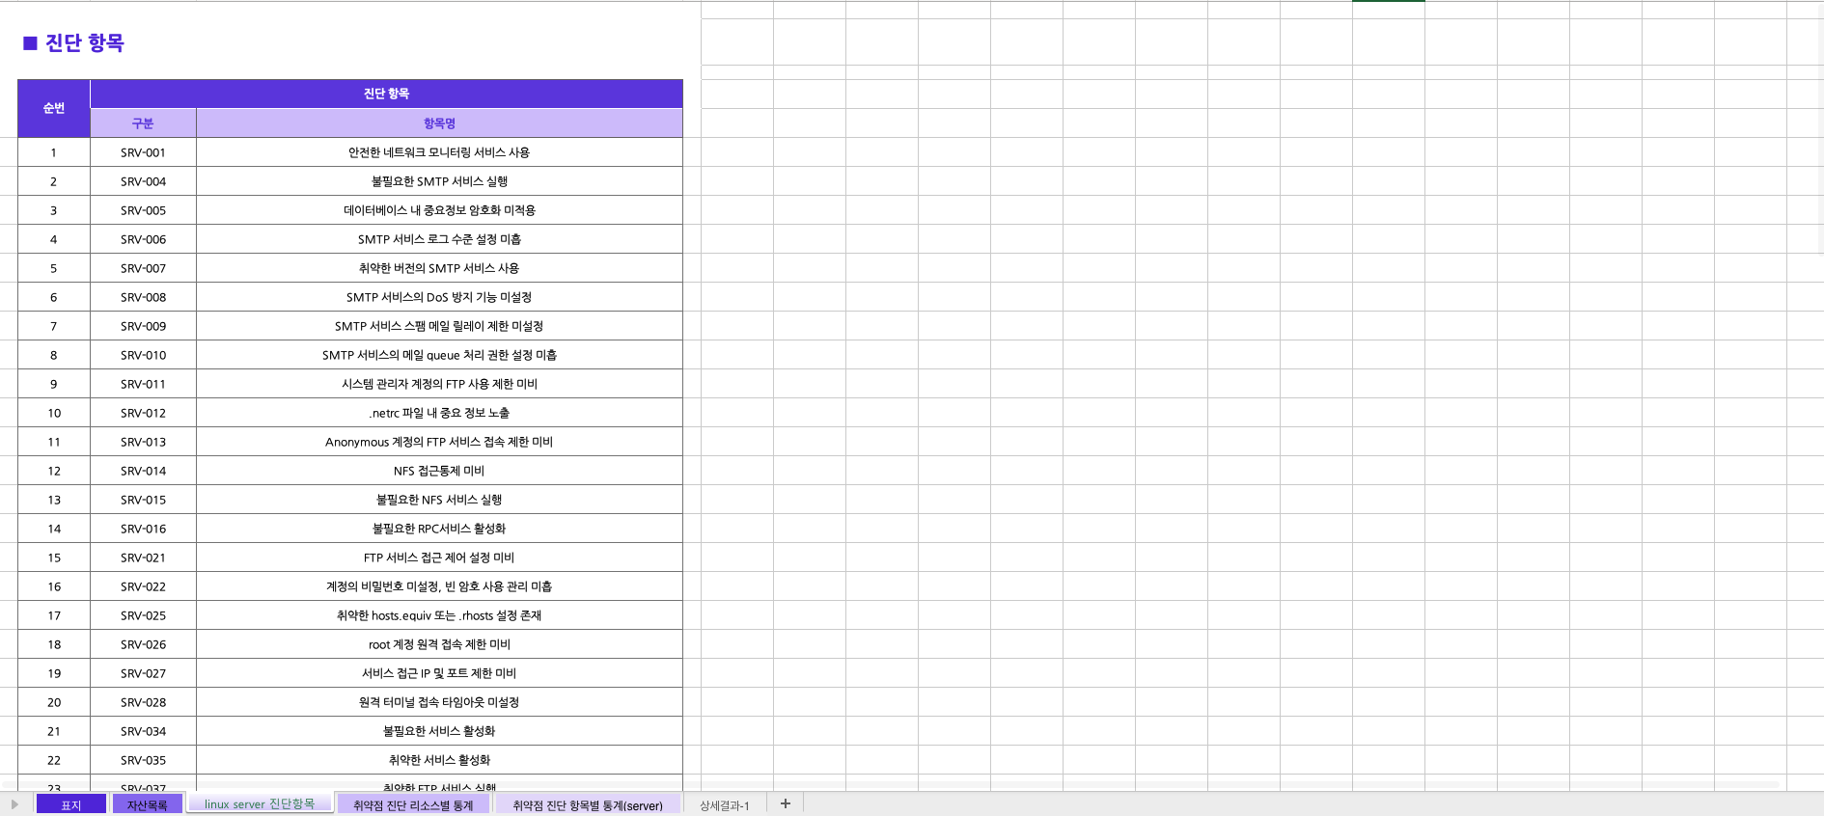Click row number 20 cell in 순번
Screen dimensions: 1824x816
54,702
